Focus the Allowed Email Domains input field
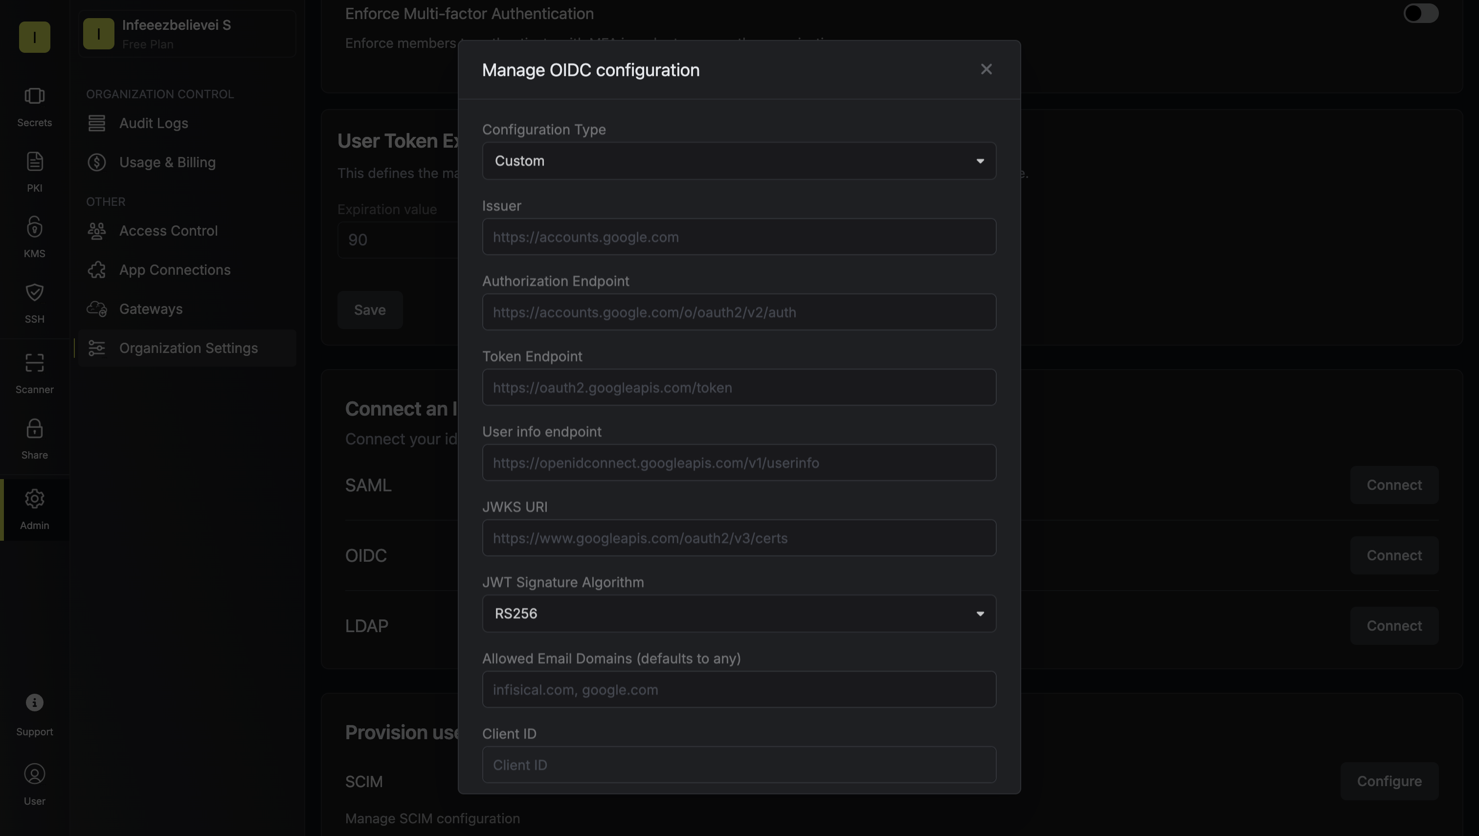This screenshot has width=1479, height=836. (739, 690)
